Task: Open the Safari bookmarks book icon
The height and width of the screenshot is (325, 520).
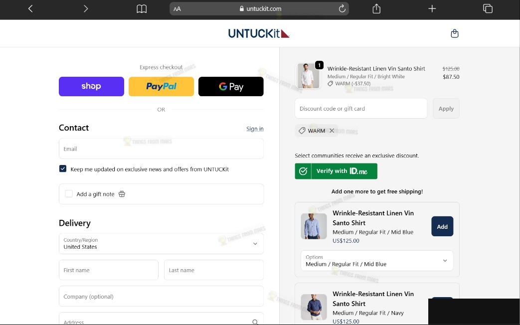Action: (x=142, y=9)
